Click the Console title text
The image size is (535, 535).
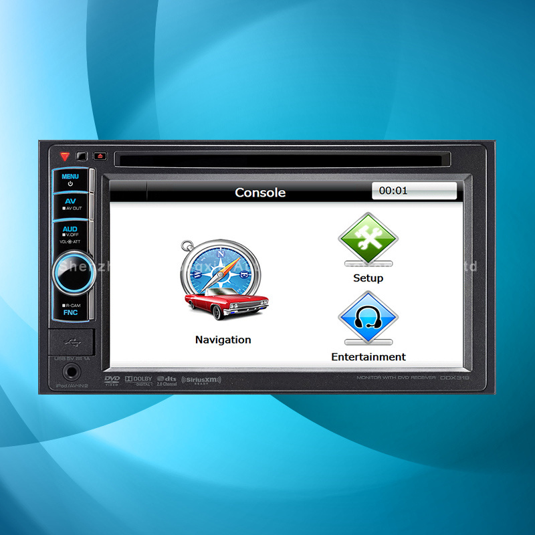[x=260, y=193]
